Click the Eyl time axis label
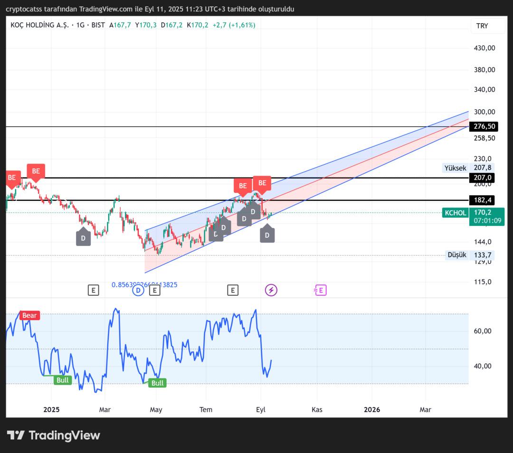Screen dimensions: 513x453 coord(261,409)
